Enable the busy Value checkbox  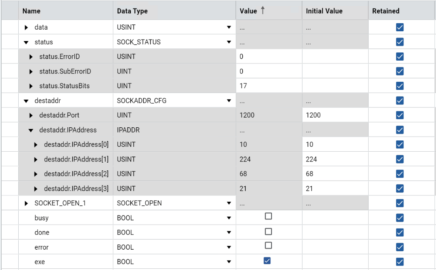268,216
